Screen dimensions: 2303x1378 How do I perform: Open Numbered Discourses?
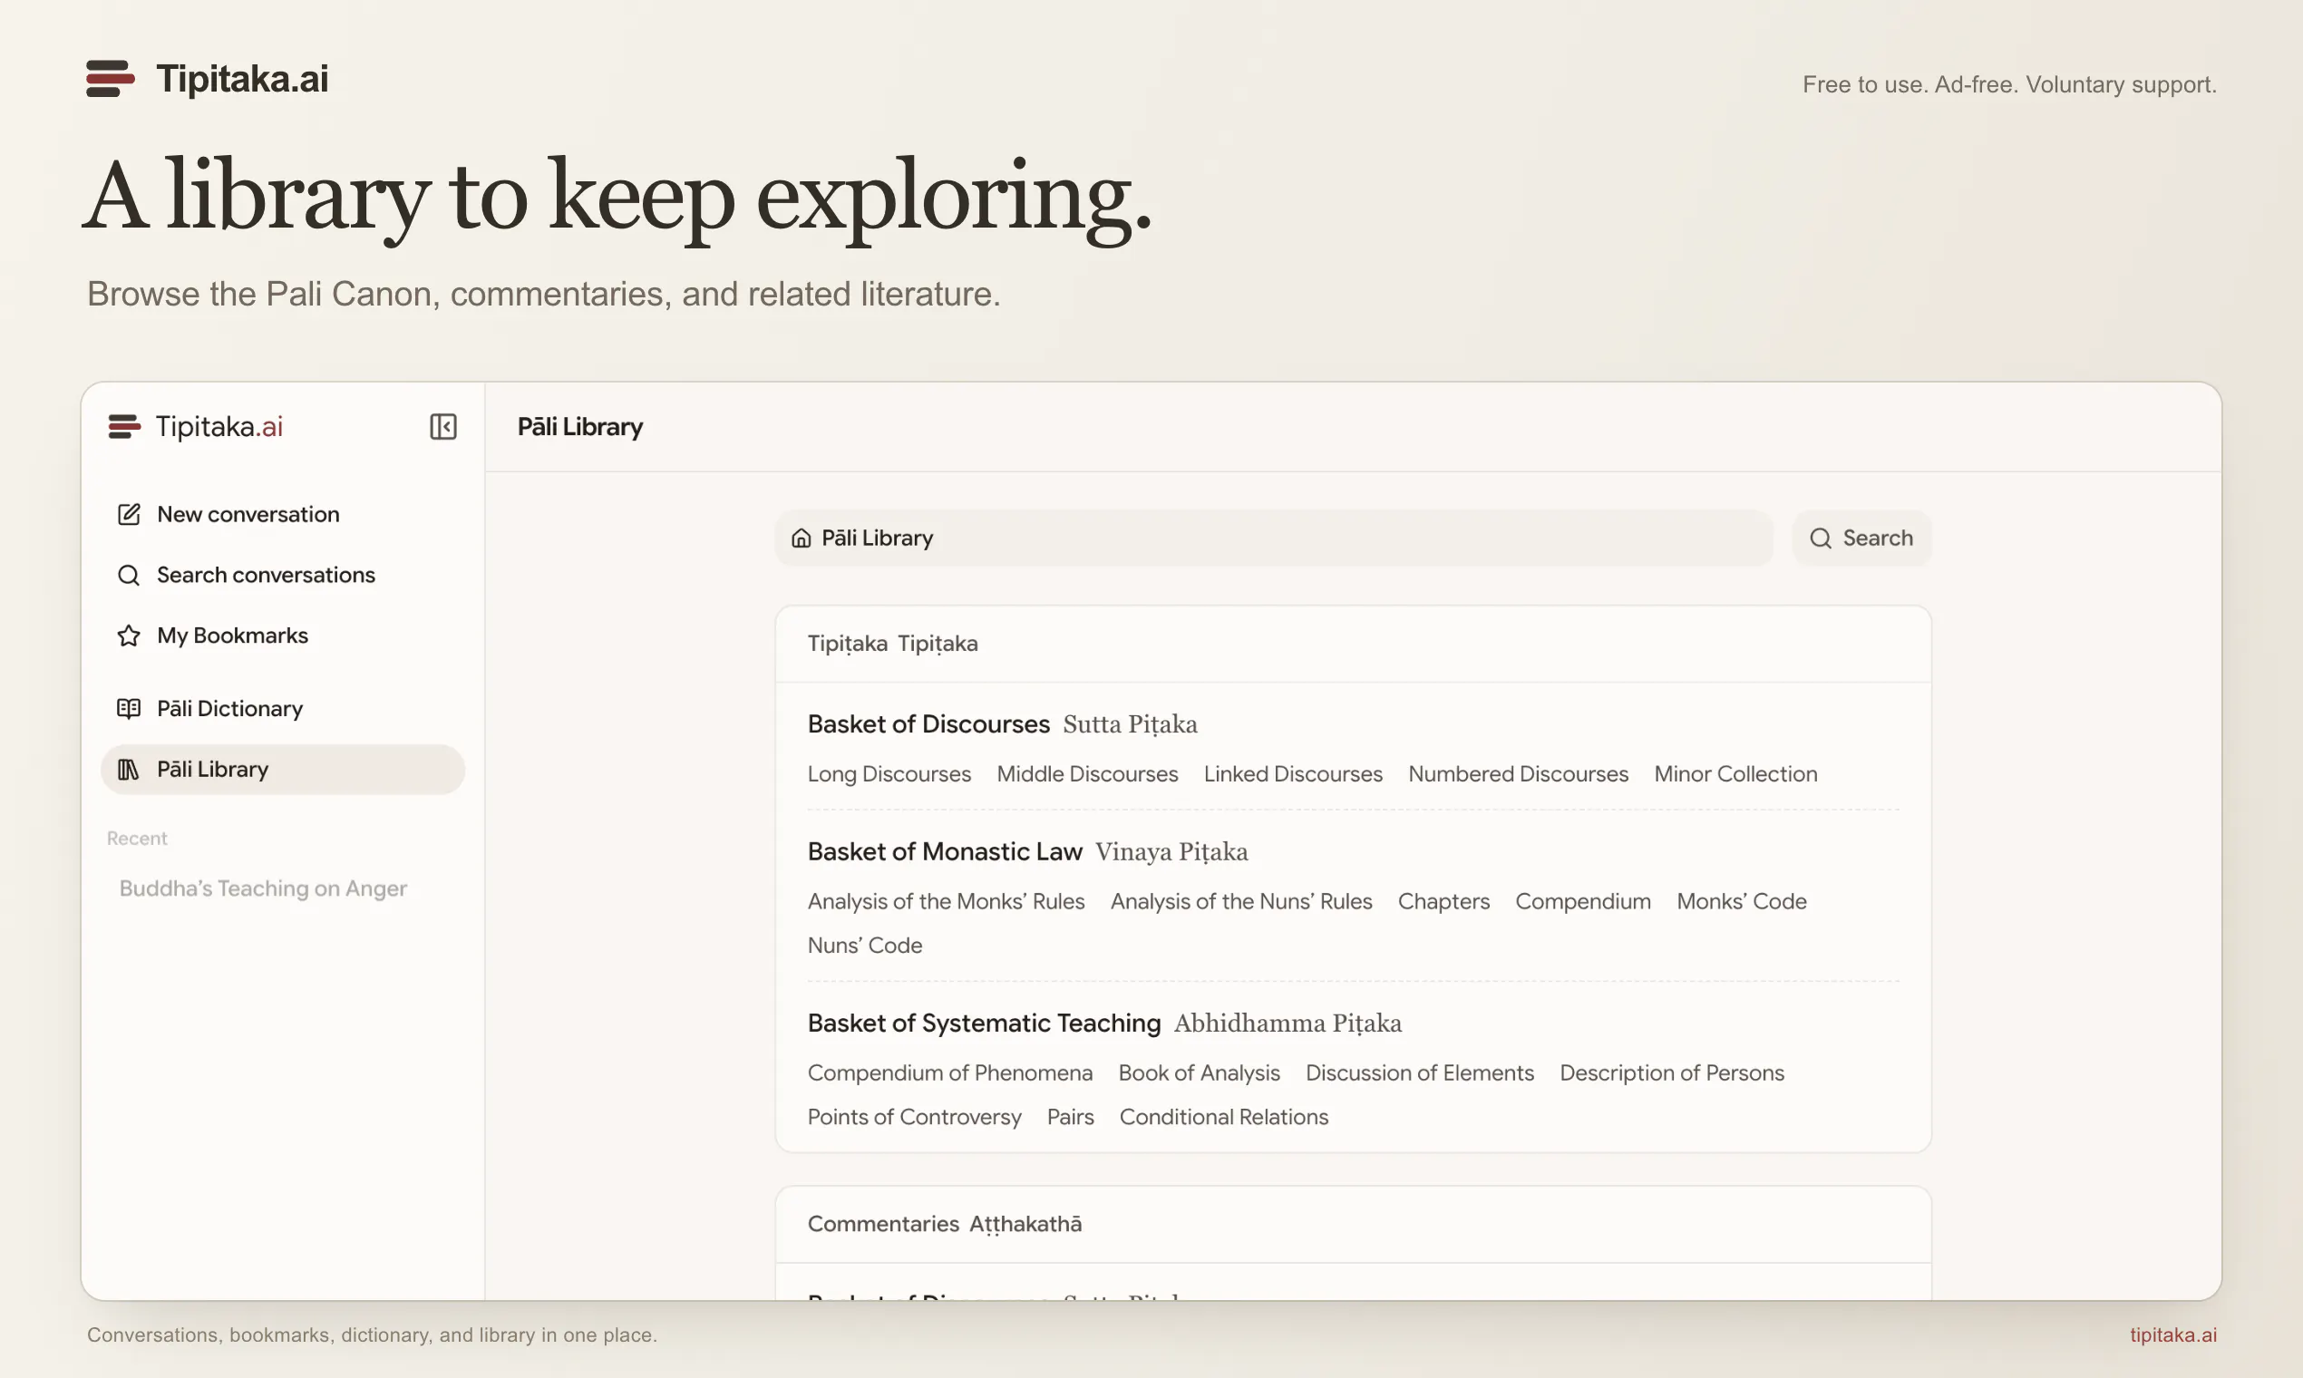point(1518,773)
